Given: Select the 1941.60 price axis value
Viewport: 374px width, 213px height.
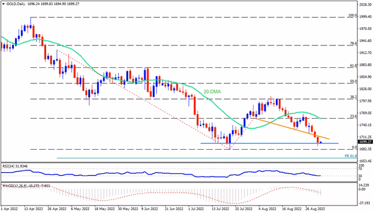Looking at the screenshot, I should (365, 41).
